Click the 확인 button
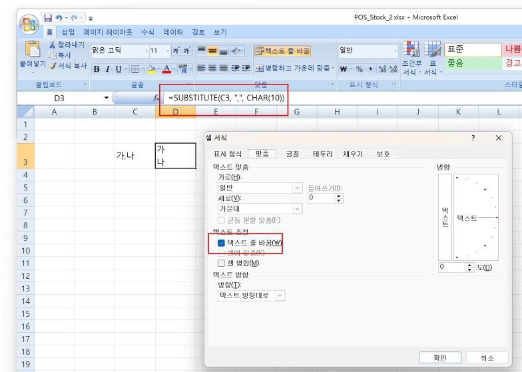Screen dimensions: 522x372 (x=440, y=358)
